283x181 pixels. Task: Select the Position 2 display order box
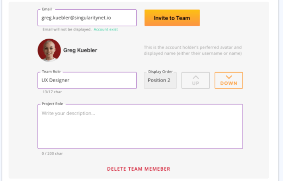click(160, 80)
